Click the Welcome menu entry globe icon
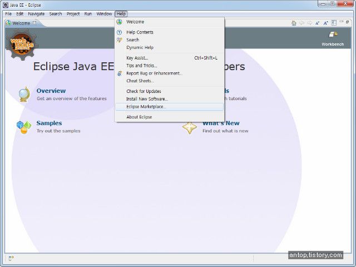356x267 pixels. tap(119, 22)
